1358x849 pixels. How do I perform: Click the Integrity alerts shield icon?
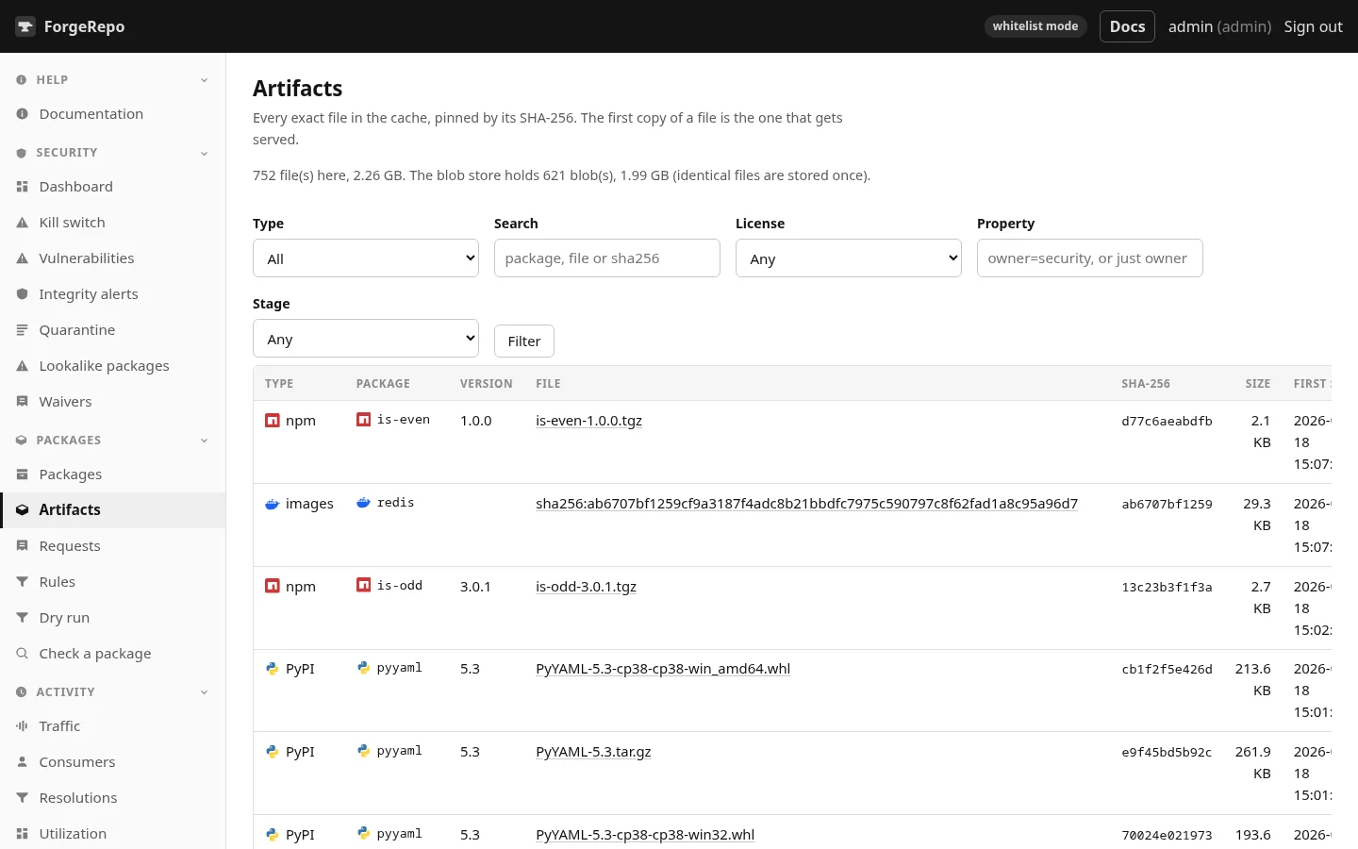[22, 294]
